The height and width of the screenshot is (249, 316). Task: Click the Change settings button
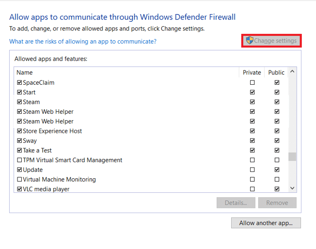[271, 41]
